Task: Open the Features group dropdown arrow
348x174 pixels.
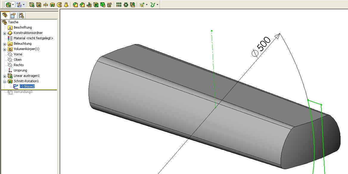Action: [13, 5]
